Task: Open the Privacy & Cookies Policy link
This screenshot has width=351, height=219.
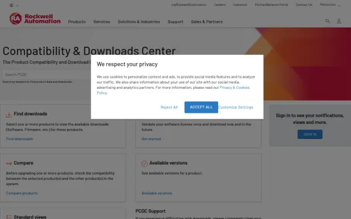Action: (x=235, y=88)
